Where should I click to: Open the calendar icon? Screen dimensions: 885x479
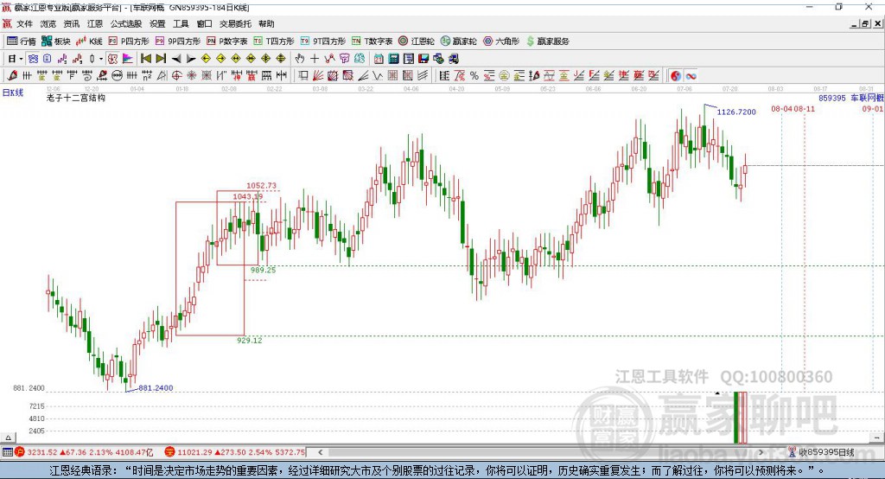click(x=379, y=59)
